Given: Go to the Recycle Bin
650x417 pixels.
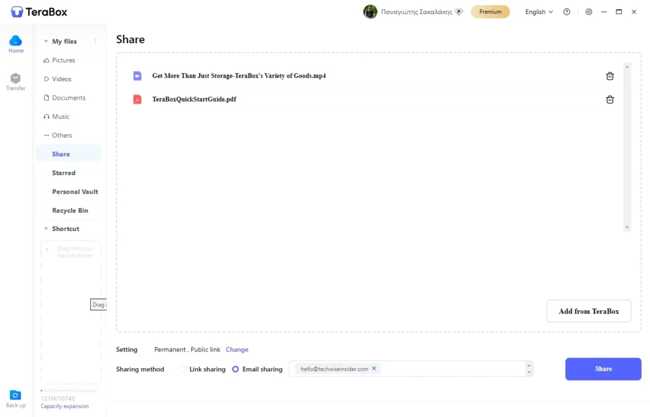Looking at the screenshot, I should tap(70, 211).
